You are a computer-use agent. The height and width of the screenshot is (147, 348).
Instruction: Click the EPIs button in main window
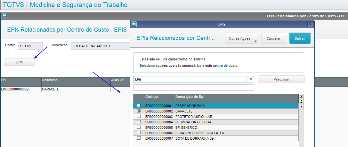[20, 62]
